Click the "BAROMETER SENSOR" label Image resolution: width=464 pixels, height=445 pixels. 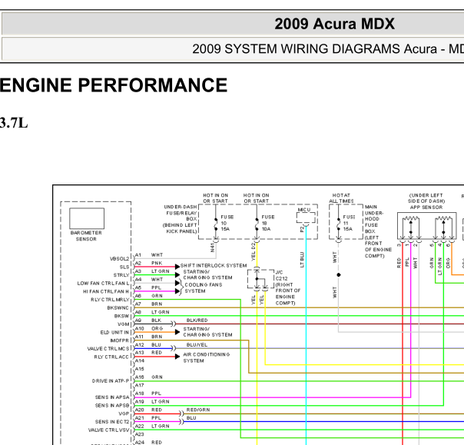[86, 236]
